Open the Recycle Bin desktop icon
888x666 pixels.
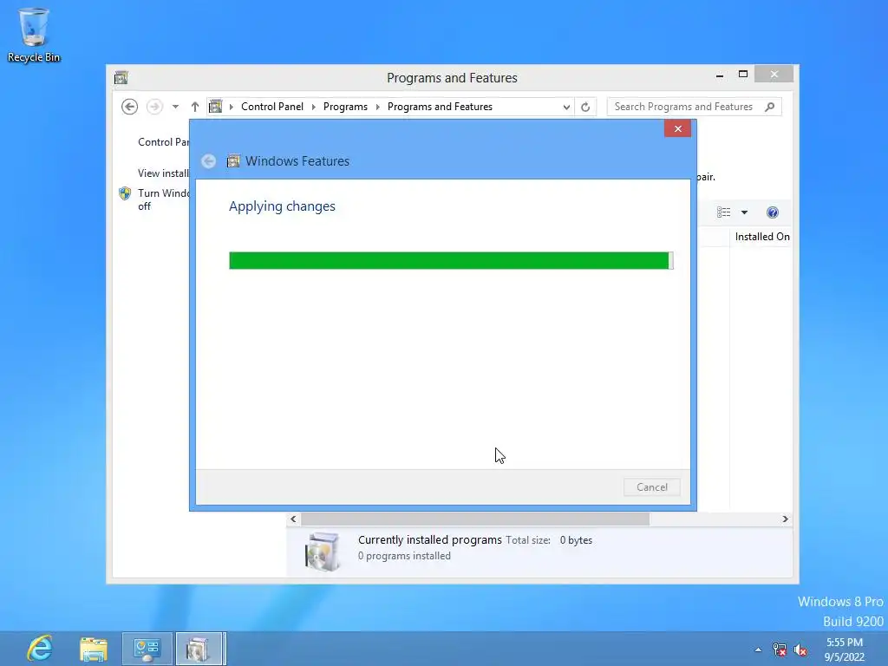34,34
